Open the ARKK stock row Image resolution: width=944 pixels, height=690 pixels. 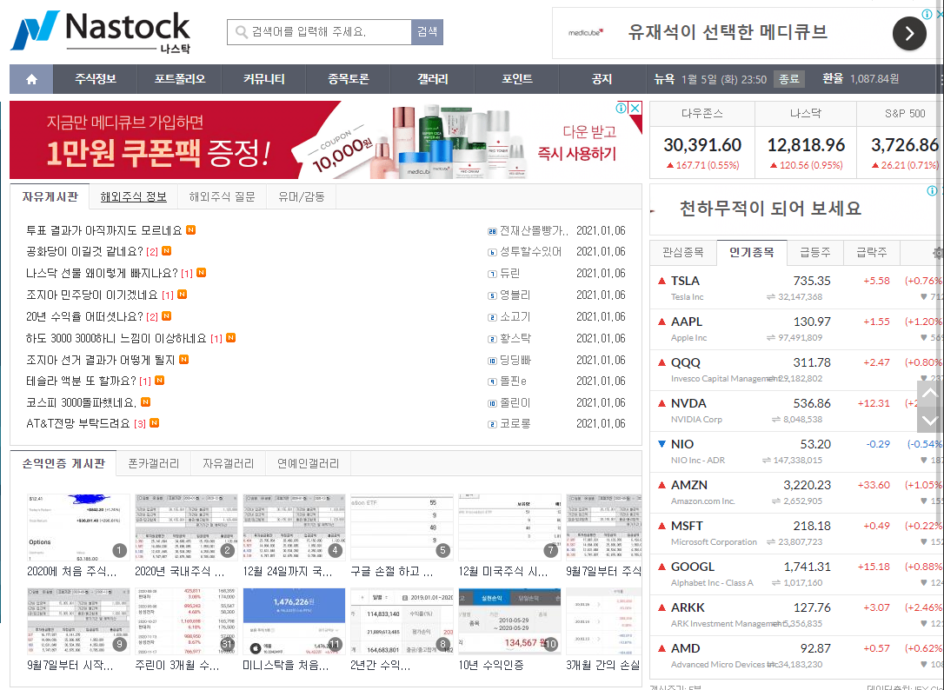tap(796, 615)
